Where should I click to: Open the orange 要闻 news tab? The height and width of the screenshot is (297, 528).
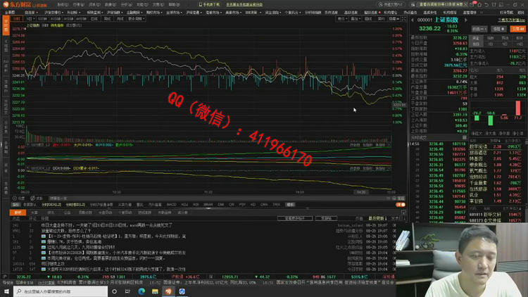point(18,213)
